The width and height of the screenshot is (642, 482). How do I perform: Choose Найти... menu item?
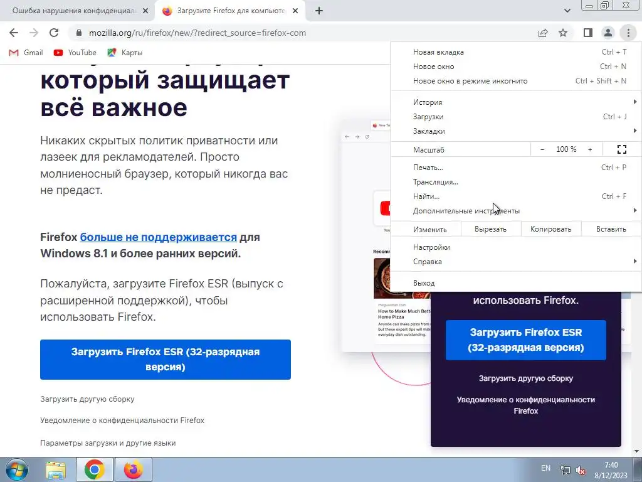point(516,196)
